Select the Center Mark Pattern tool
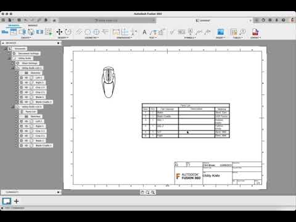296x222 pixels. (x=96, y=32)
